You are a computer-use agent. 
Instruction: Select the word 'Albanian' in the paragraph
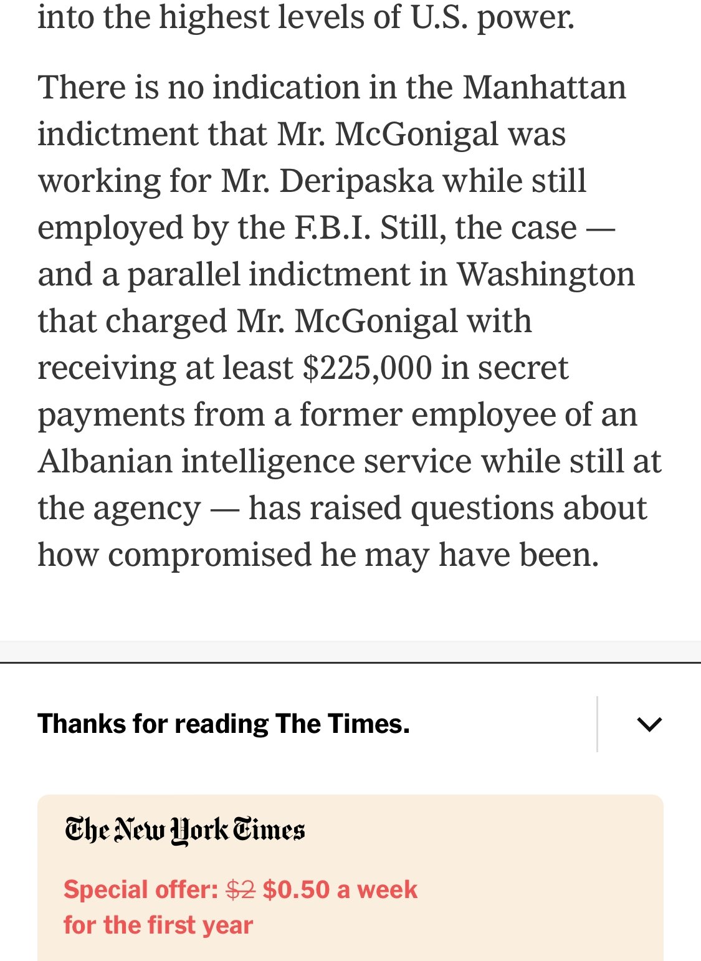click(103, 461)
